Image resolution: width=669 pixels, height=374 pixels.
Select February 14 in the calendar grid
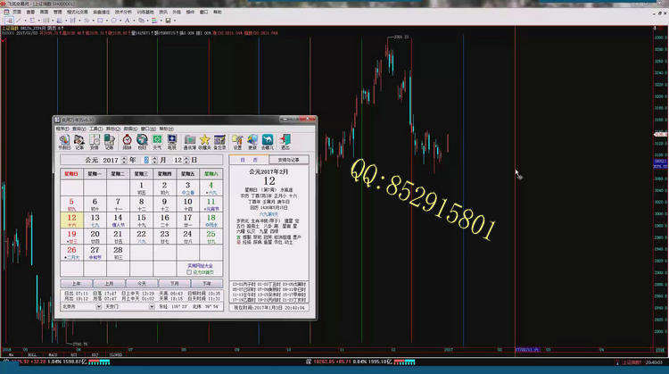(x=117, y=219)
